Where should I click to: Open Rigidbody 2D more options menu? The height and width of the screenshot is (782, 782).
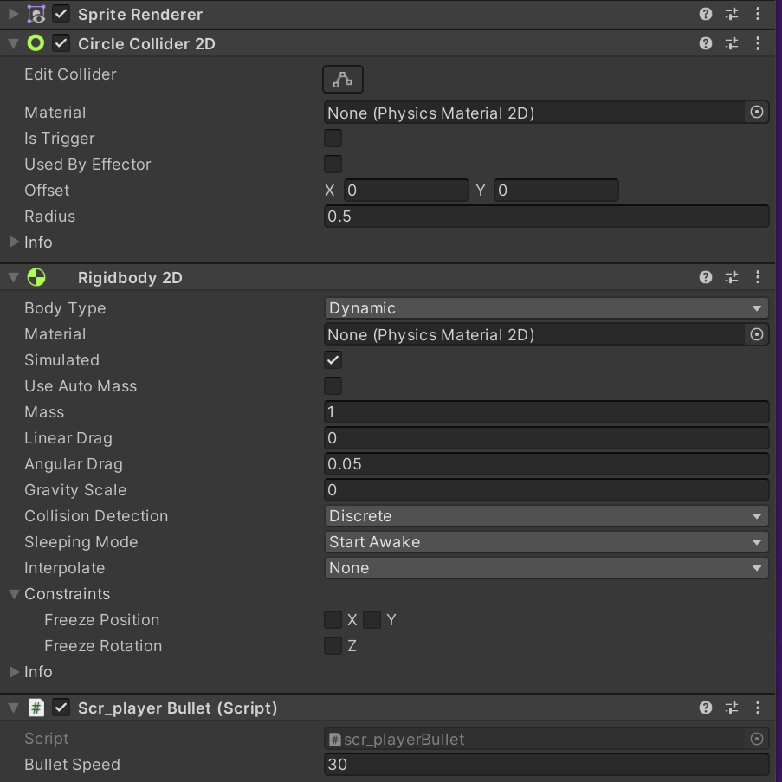pyautogui.click(x=758, y=277)
